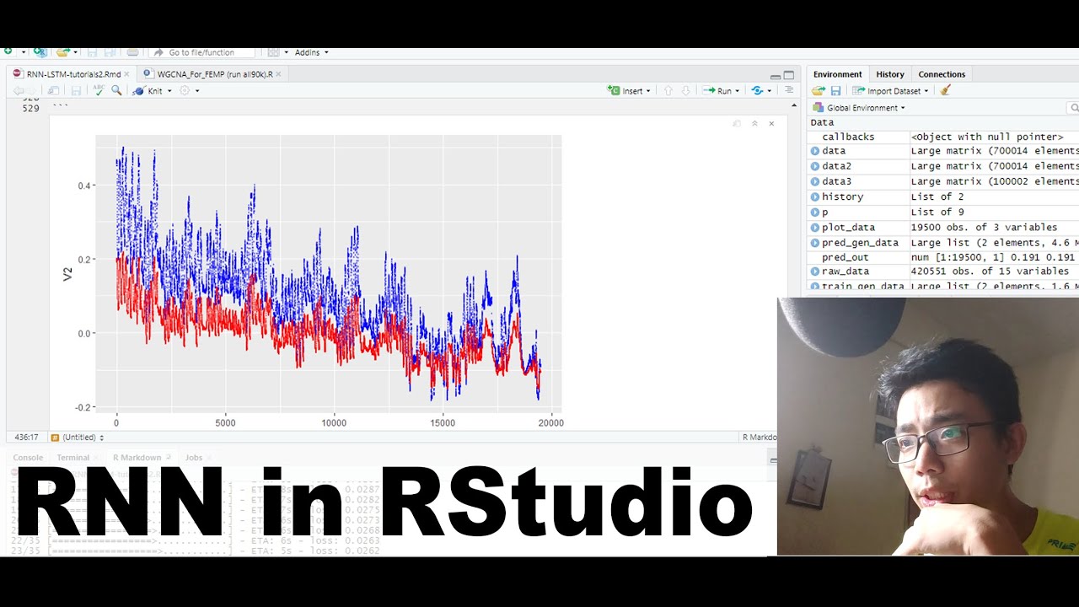The width and height of the screenshot is (1079, 607).
Task: Switch to the R Markdown tab in console pane
Action: click(x=137, y=458)
